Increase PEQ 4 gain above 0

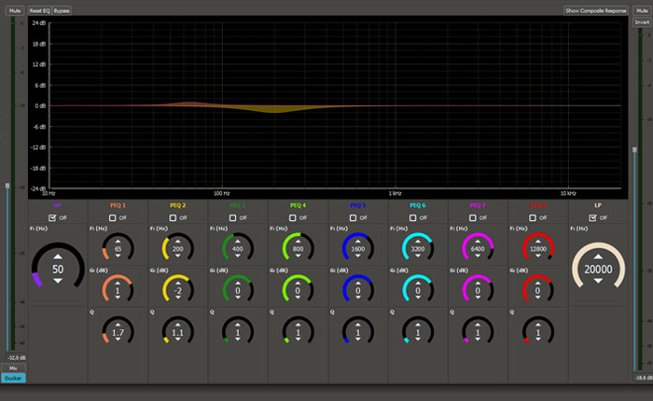pyautogui.click(x=299, y=283)
